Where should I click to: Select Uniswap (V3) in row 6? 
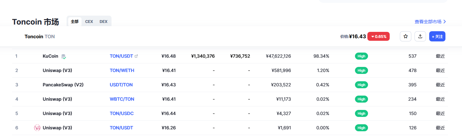[57, 128]
